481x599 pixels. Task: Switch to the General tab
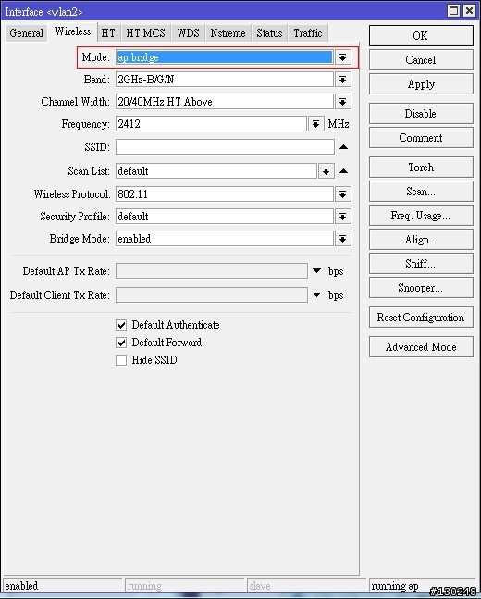tap(26, 33)
